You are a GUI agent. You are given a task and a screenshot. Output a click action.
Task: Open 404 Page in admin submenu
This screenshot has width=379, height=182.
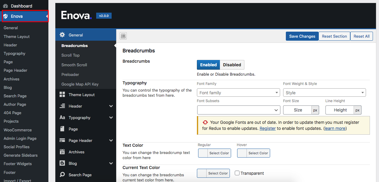(12, 113)
